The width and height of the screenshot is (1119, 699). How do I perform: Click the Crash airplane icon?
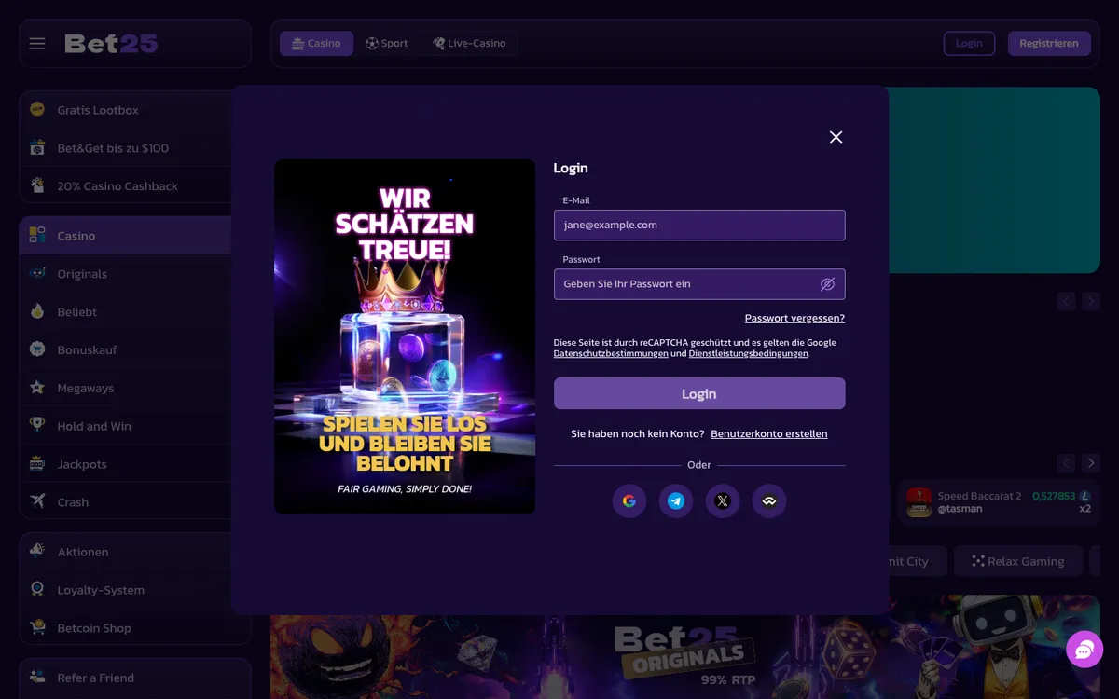37,502
